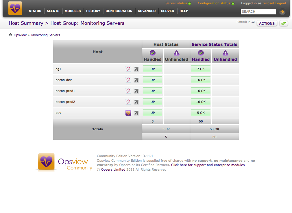This screenshot has height=213, width=292.
Task: Select the becon-prod1 host name
Action: click(65, 91)
